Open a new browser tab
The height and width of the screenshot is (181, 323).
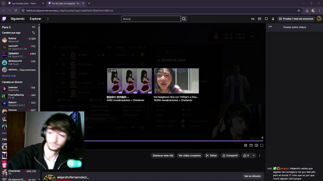(x=89, y=4)
